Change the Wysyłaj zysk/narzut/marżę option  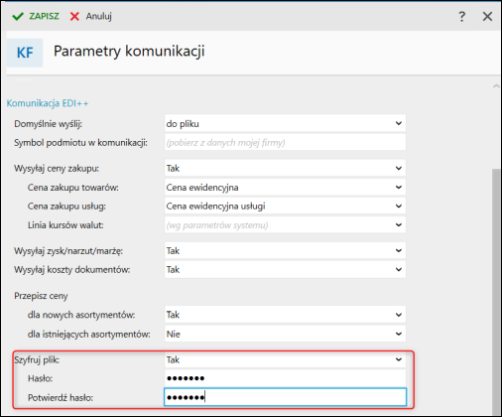[285, 250]
